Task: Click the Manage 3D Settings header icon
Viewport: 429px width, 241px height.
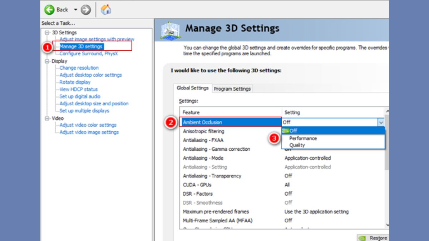Action: pos(171,31)
